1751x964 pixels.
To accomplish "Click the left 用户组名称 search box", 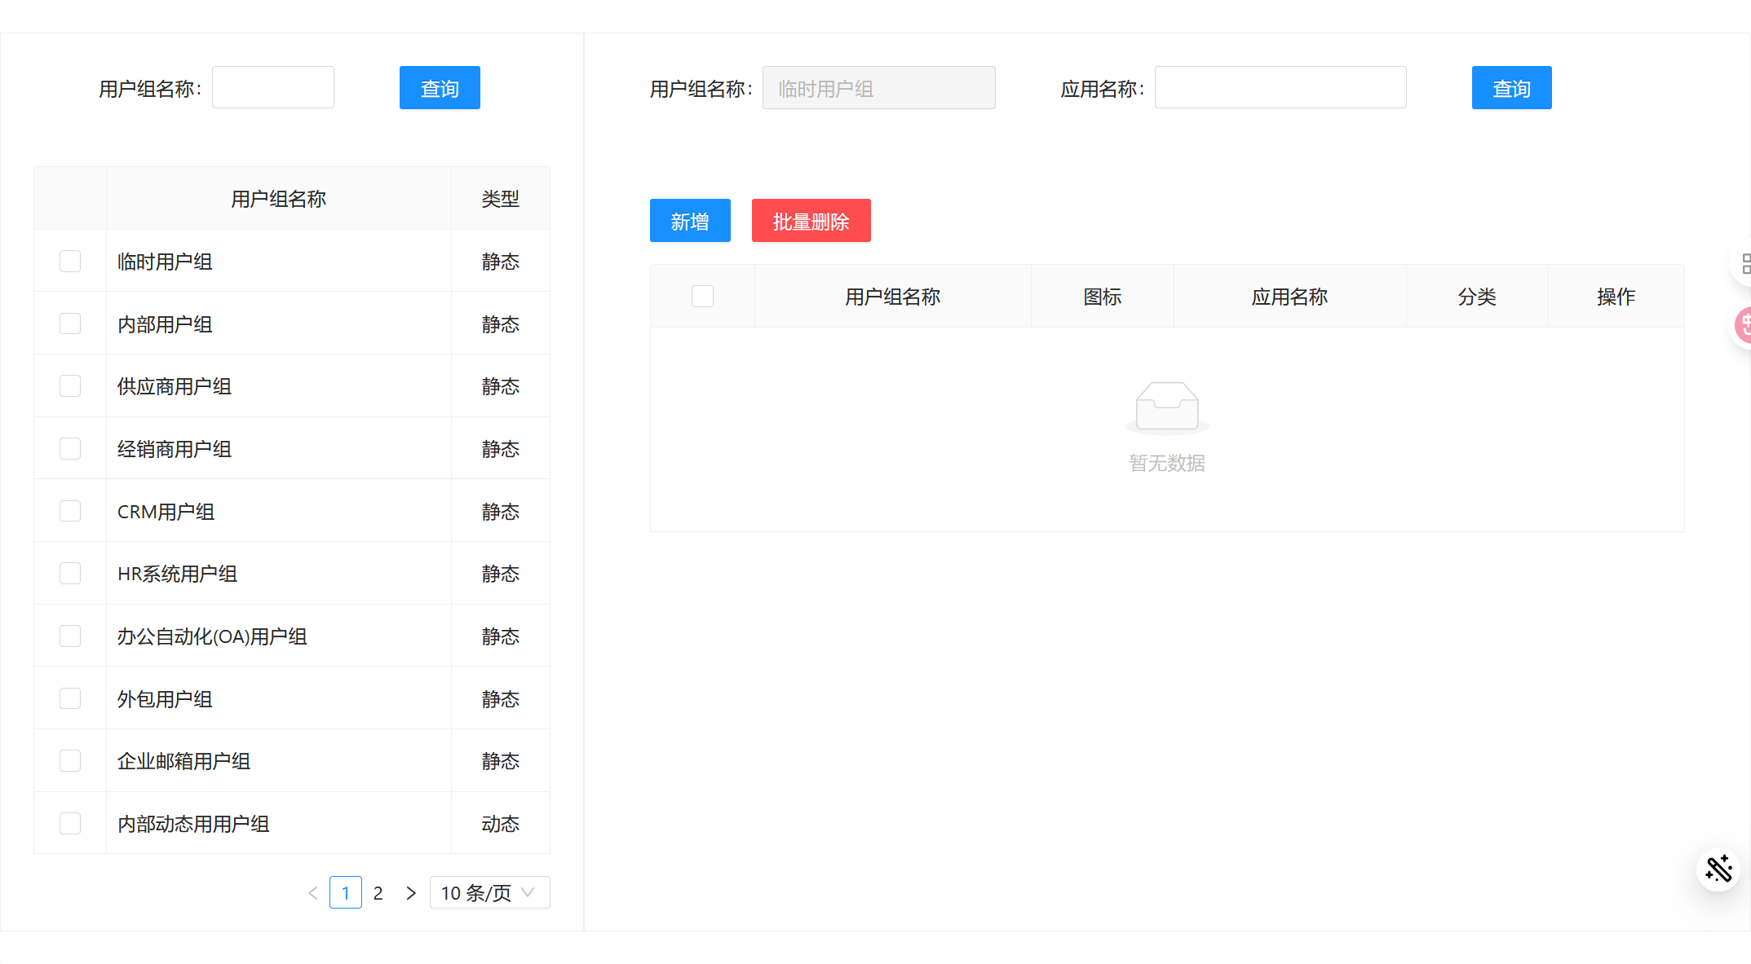I will [272, 86].
